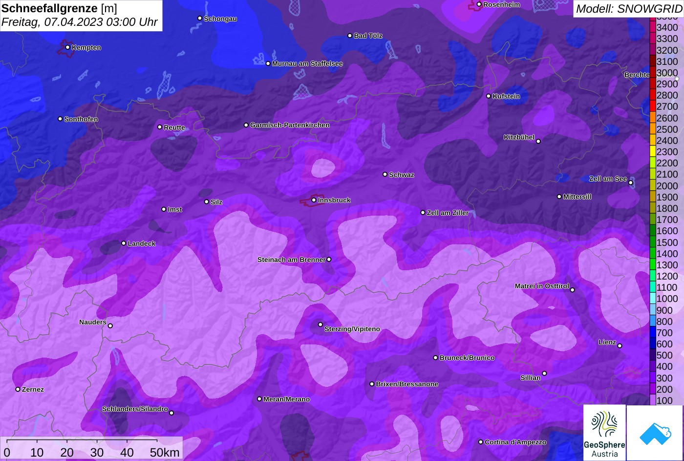Click the 700 m legend swatch

pos(652,333)
